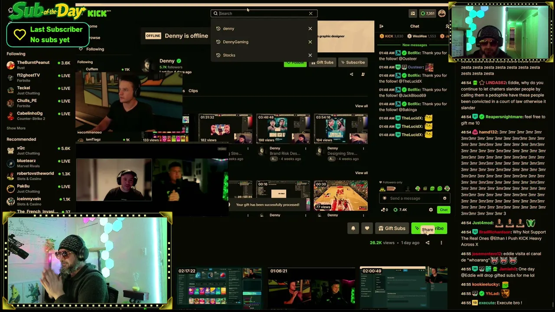Open xQc channel in Recommended list
The image size is (555, 312).
[x=38, y=150]
